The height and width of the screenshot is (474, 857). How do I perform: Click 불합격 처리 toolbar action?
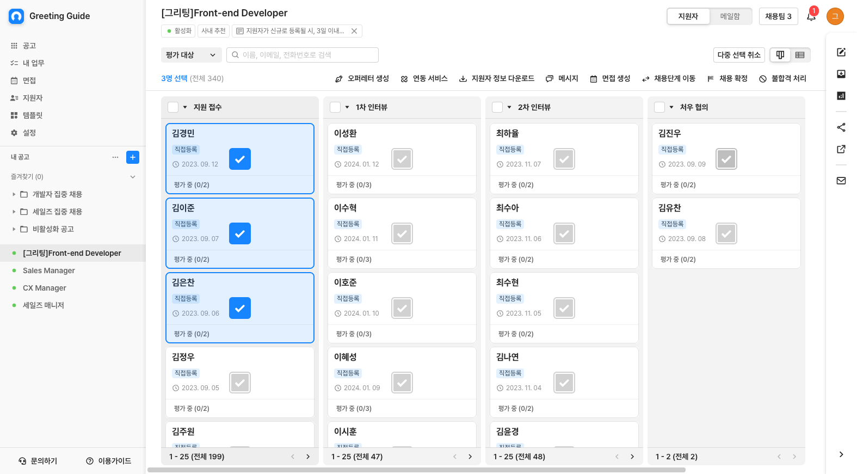tap(782, 78)
